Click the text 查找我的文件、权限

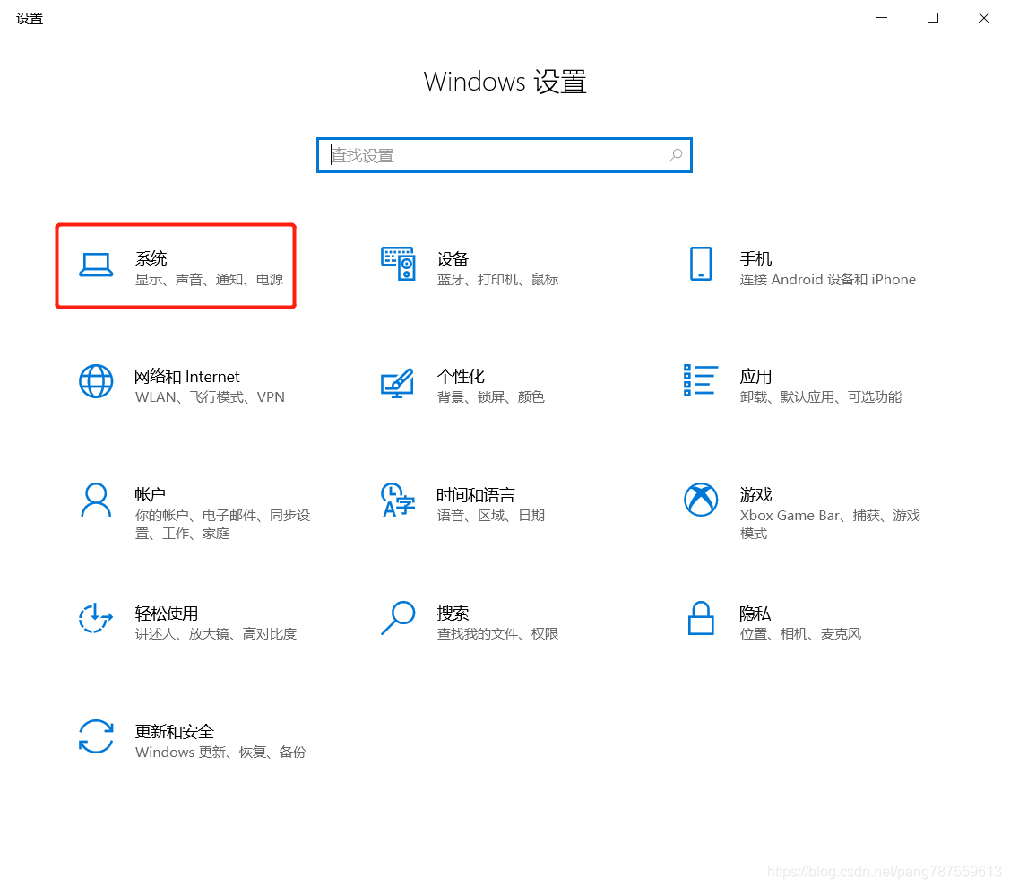tap(497, 634)
